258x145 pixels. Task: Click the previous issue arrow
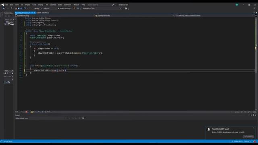[39, 112]
